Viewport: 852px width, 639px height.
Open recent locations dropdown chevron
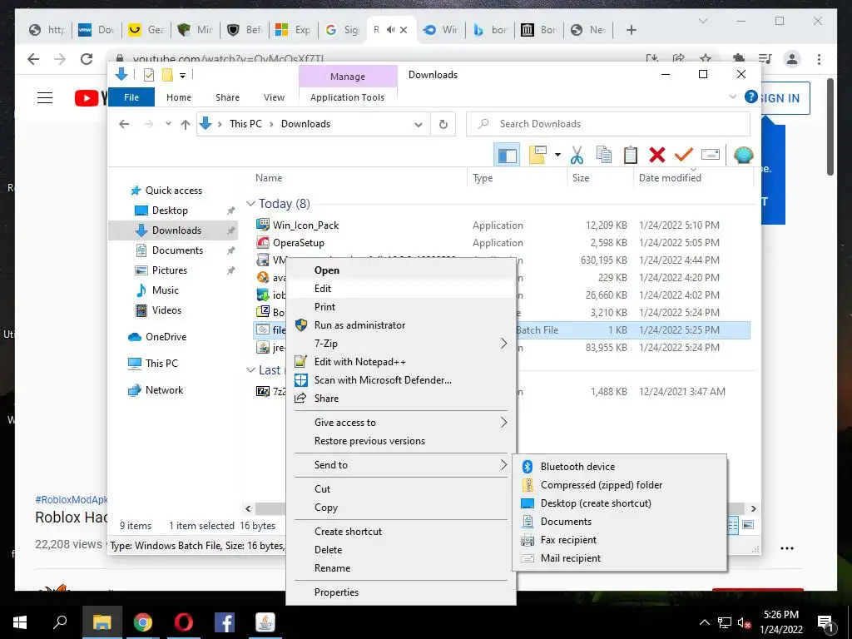[168, 124]
